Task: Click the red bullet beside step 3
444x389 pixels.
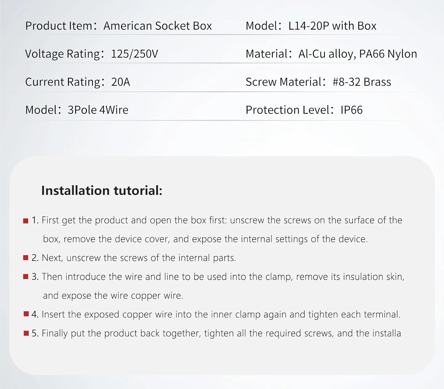Action: (x=26, y=277)
